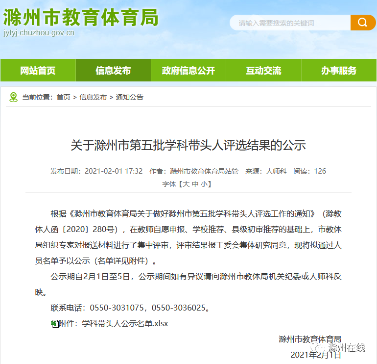Open the 互动交流 navigation tab
Screen dimensions: 377x364
263,70
